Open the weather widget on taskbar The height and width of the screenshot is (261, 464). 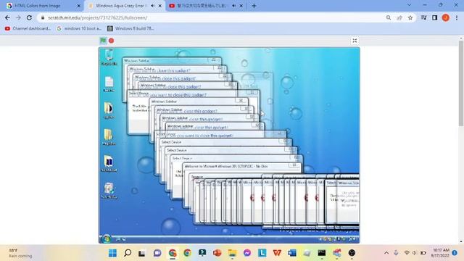tap(20, 253)
